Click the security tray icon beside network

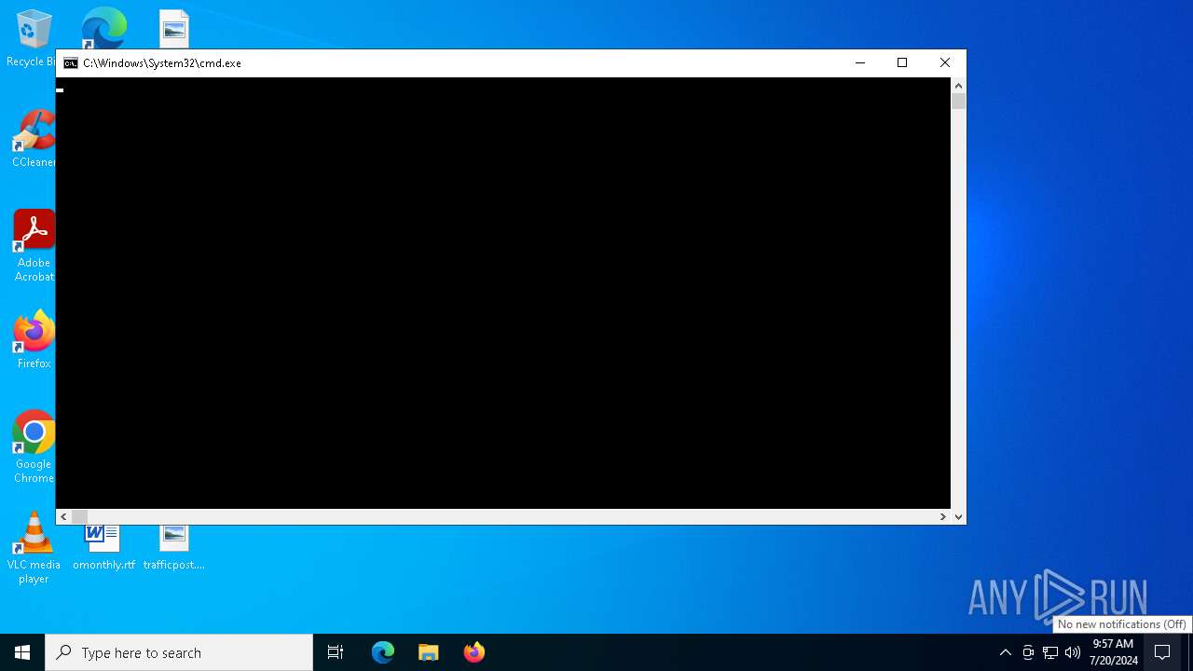[1028, 652]
